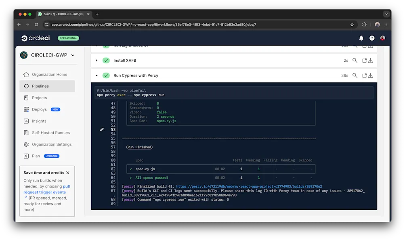Select Organization Home in sidebar

tap(25, 74)
